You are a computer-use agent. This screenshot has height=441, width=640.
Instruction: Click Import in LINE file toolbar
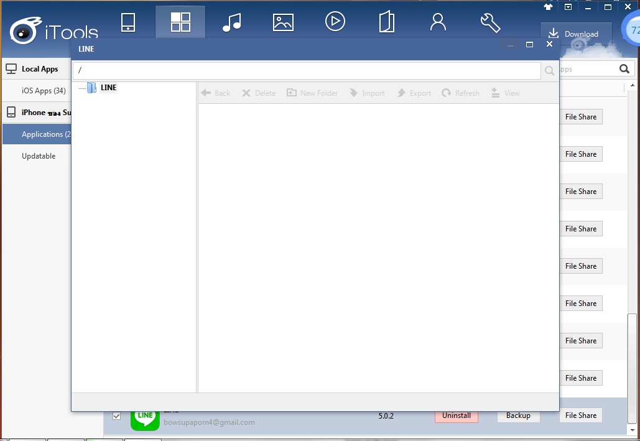click(367, 93)
